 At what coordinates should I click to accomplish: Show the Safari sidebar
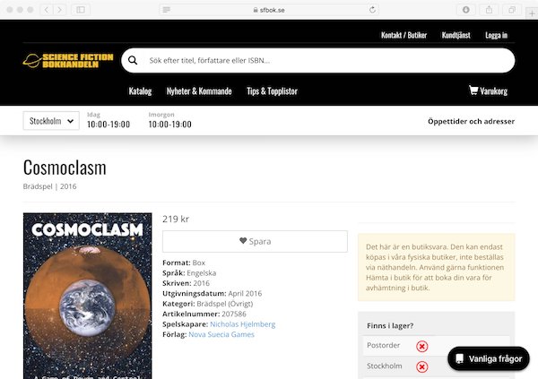81,9
